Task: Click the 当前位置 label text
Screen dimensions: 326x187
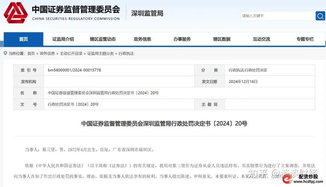Action: coord(17,53)
